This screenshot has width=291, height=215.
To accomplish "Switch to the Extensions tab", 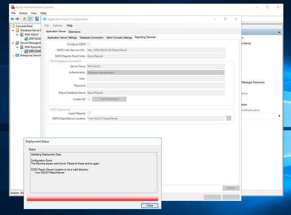I will click(74, 32).
